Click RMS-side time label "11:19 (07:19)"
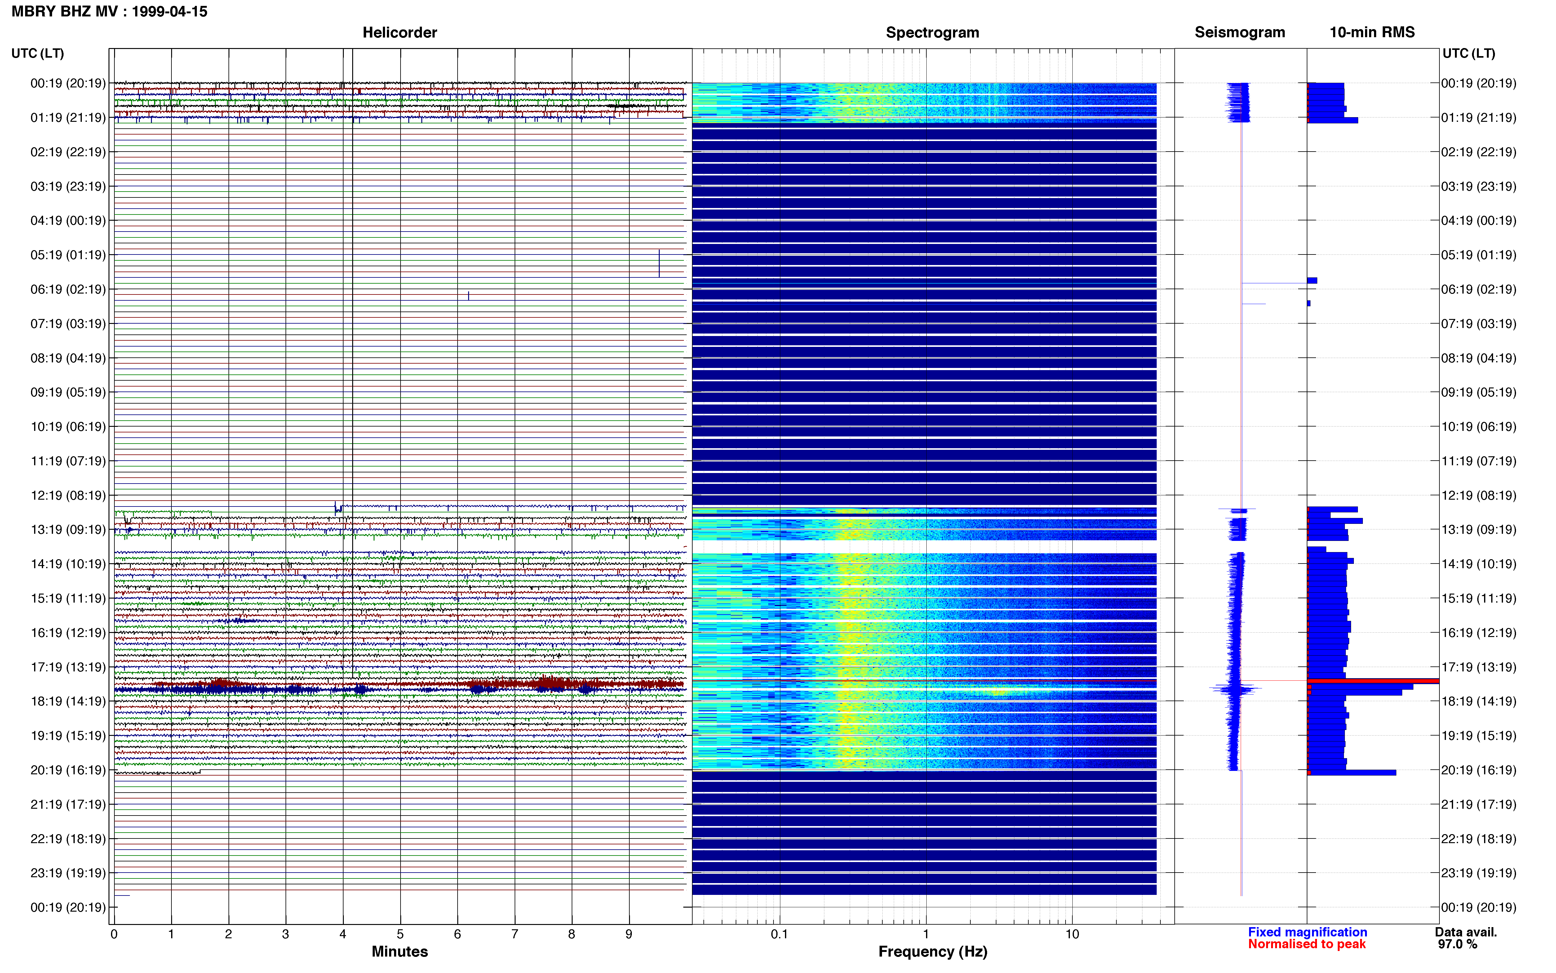1556x973 pixels. click(x=1479, y=462)
